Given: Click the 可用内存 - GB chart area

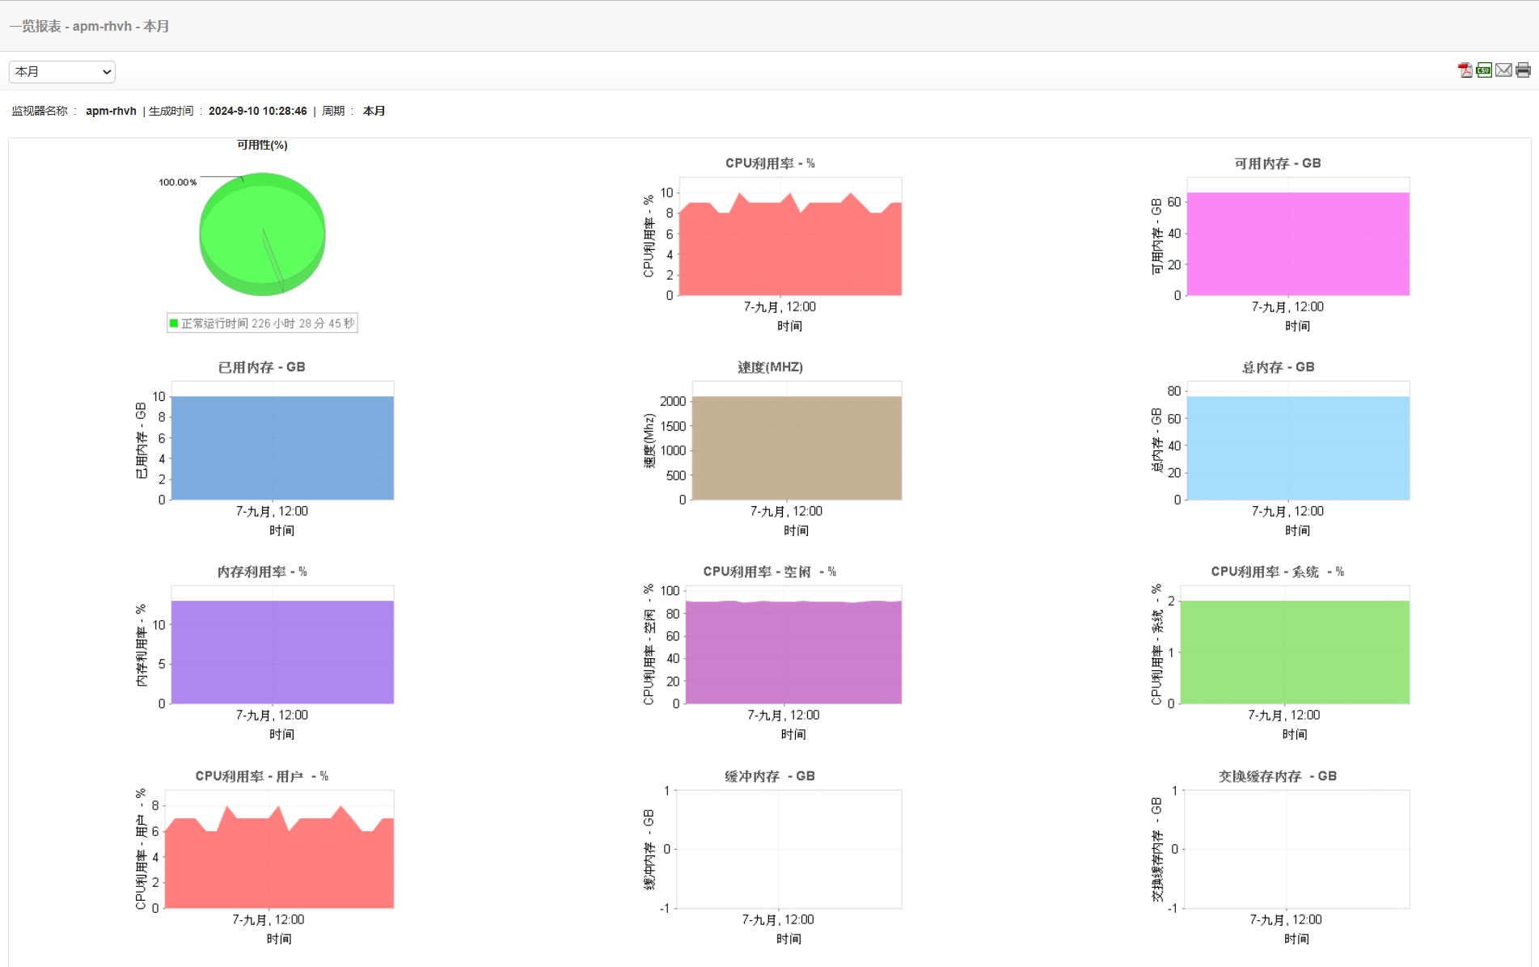Looking at the screenshot, I should click(1298, 236).
